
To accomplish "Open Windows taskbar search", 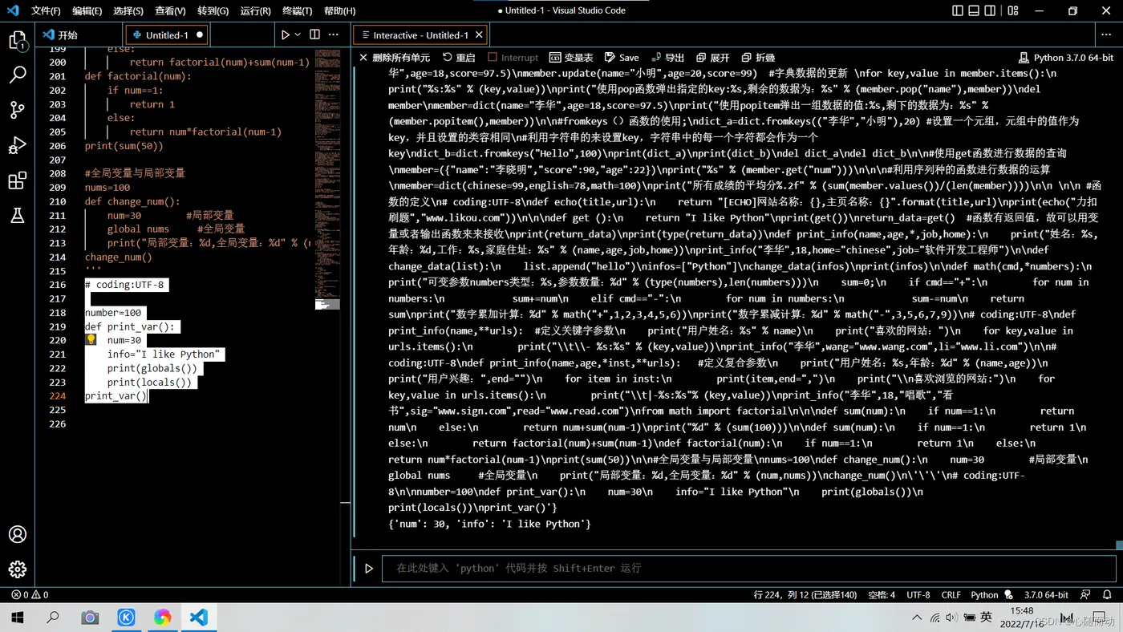I will click(x=53, y=618).
